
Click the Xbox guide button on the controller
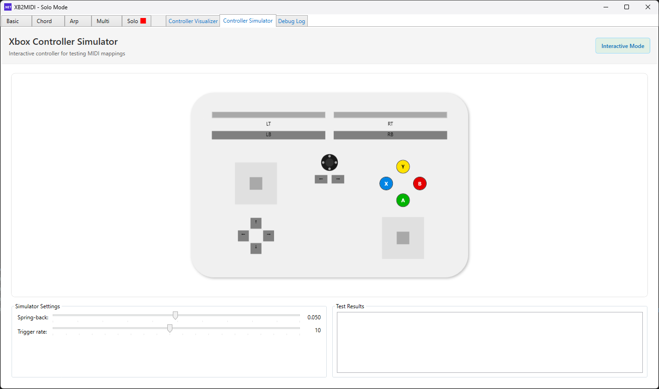(x=329, y=162)
